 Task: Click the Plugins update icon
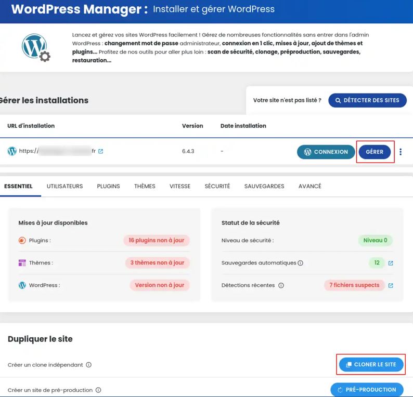pos(22,241)
